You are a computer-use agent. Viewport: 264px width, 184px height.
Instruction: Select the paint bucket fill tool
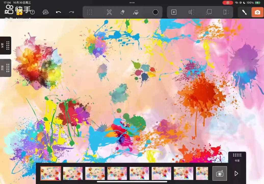136,12
